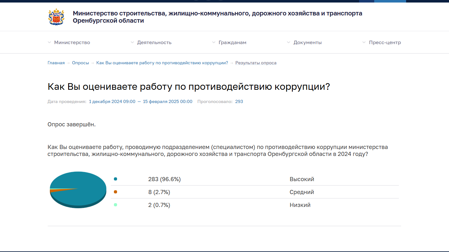449x252 pixels.
Task: Click the teal legend dot for Высокий
Action: coord(115,179)
